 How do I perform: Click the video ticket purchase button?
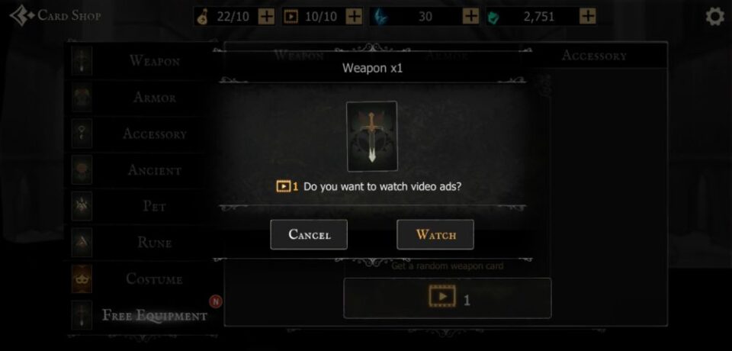pos(448,298)
